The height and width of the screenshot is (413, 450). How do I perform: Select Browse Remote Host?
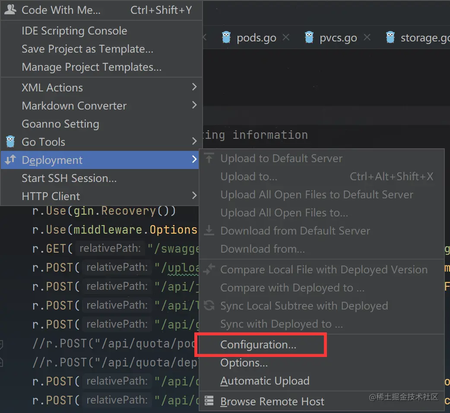pos(321,401)
